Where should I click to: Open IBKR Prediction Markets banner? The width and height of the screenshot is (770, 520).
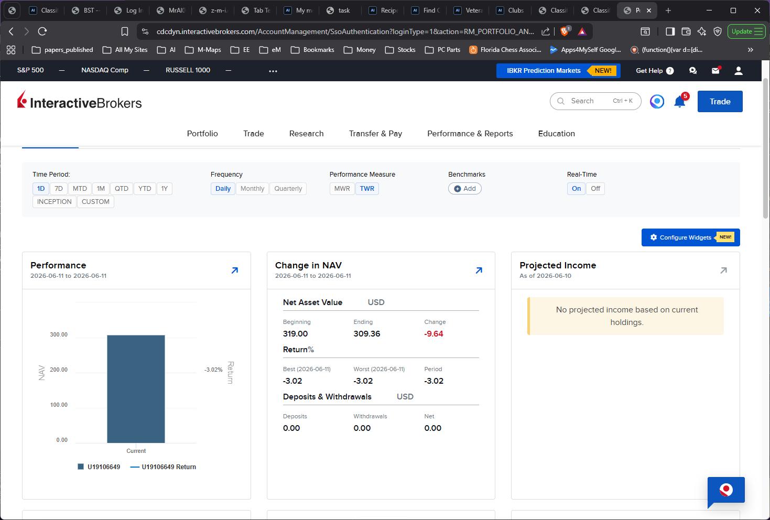pyautogui.click(x=558, y=71)
